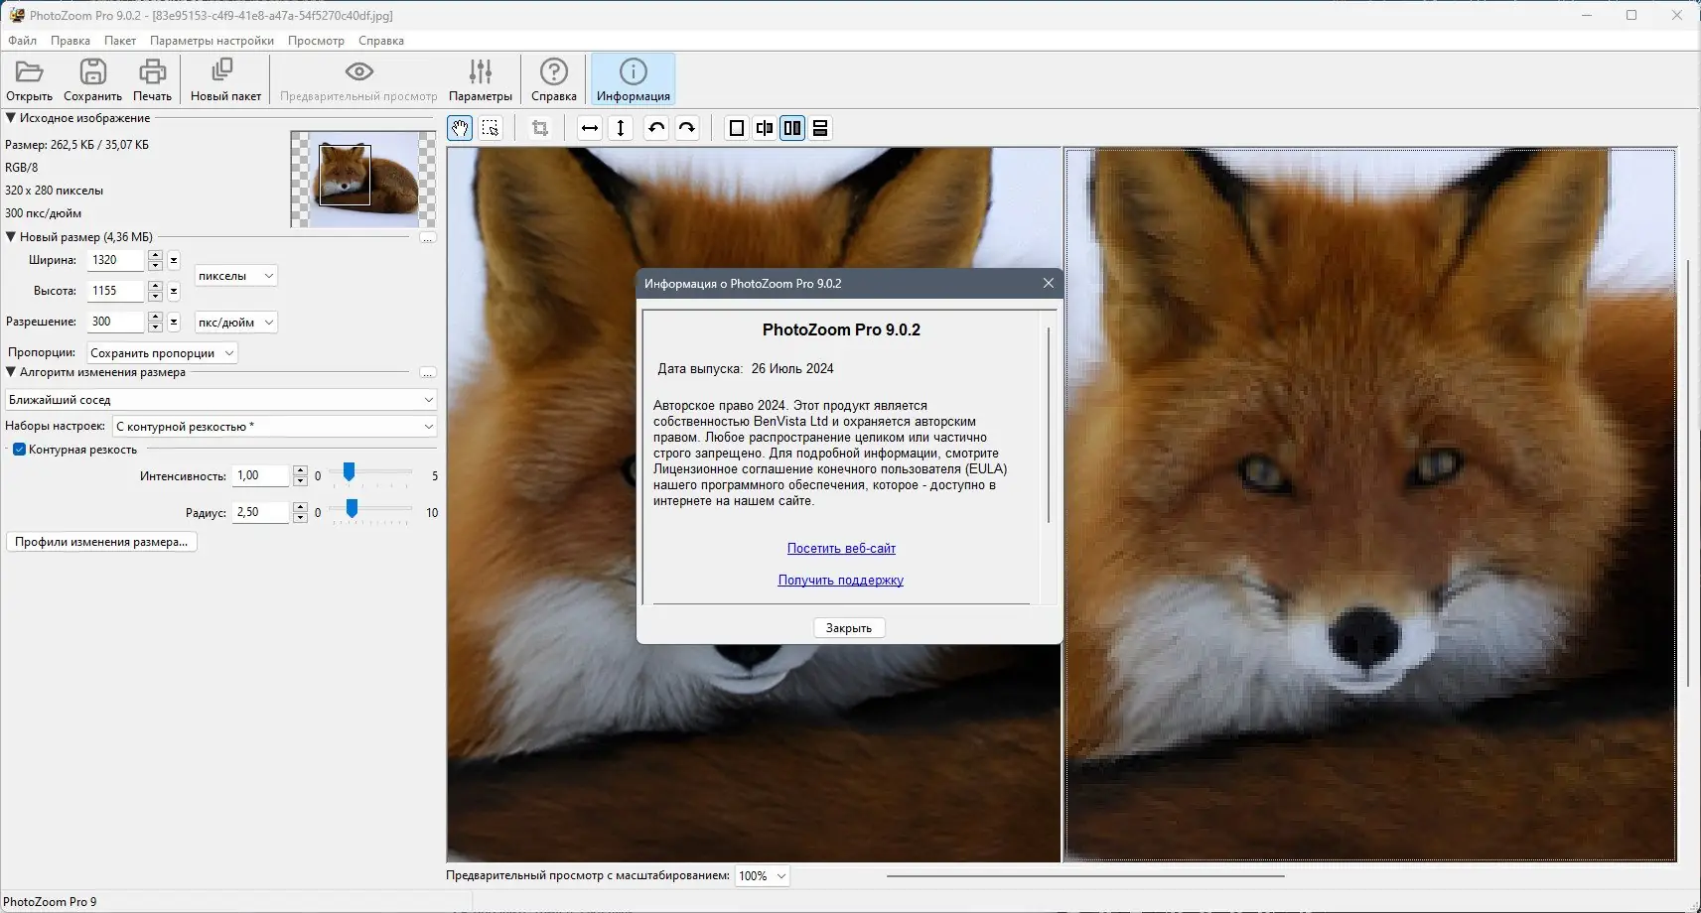The width and height of the screenshot is (1701, 913).
Task: Open the Пакет menu
Action: click(120, 41)
